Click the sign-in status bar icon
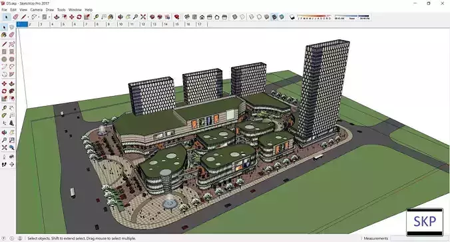The height and width of the screenshot is (242, 450). pos(20,238)
